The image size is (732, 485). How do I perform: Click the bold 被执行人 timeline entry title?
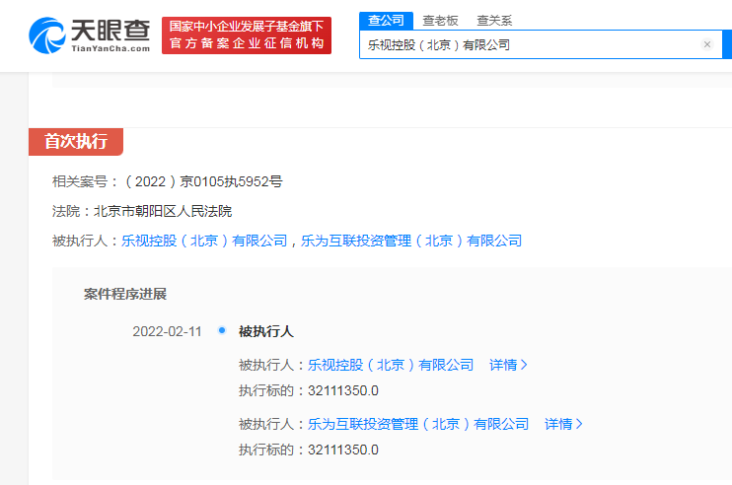pyautogui.click(x=266, y=331)
